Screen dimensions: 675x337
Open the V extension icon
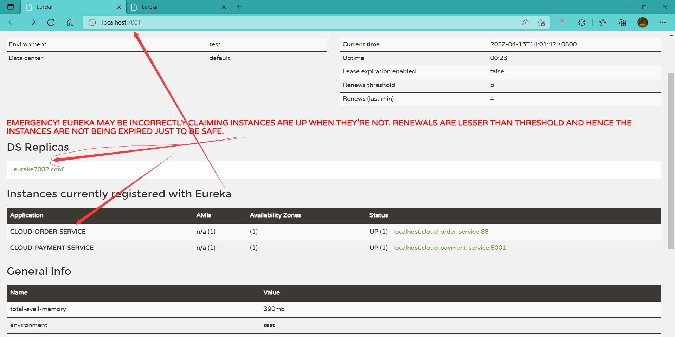coord(562,22)
